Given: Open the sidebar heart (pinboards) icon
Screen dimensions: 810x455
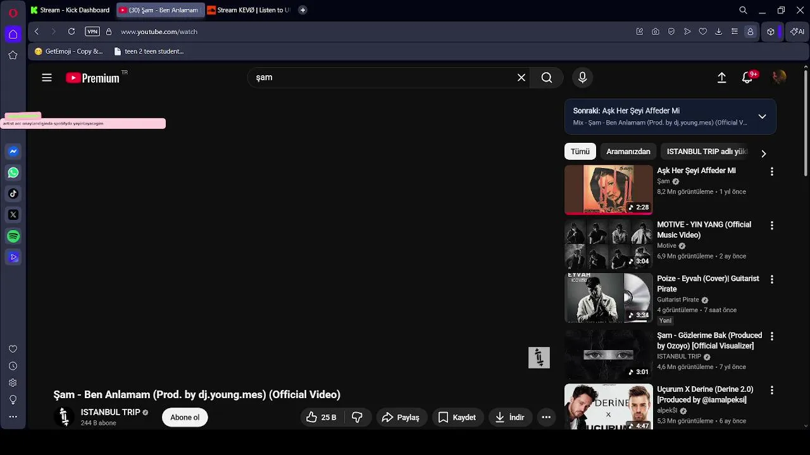Looking at the screenshot, I should pos(13,349).
